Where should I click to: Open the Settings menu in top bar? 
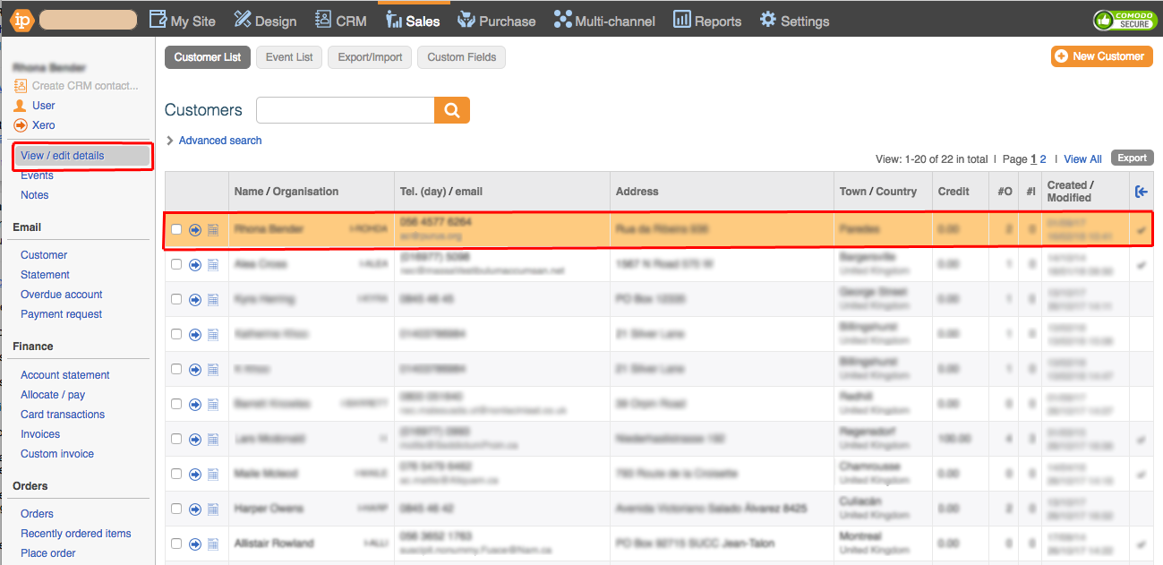coord(794,21)
